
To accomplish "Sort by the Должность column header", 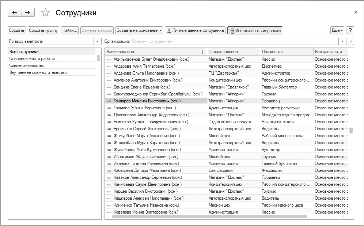I will [x=286, y=52].
